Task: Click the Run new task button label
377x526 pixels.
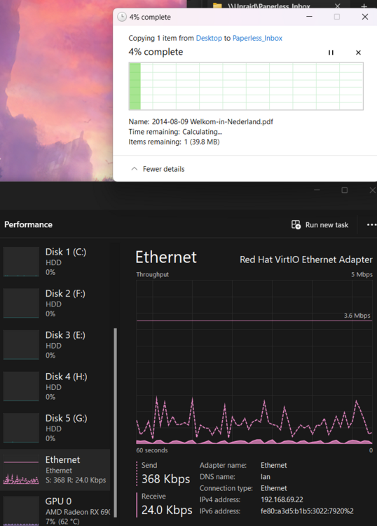Action: pos(327,224)
